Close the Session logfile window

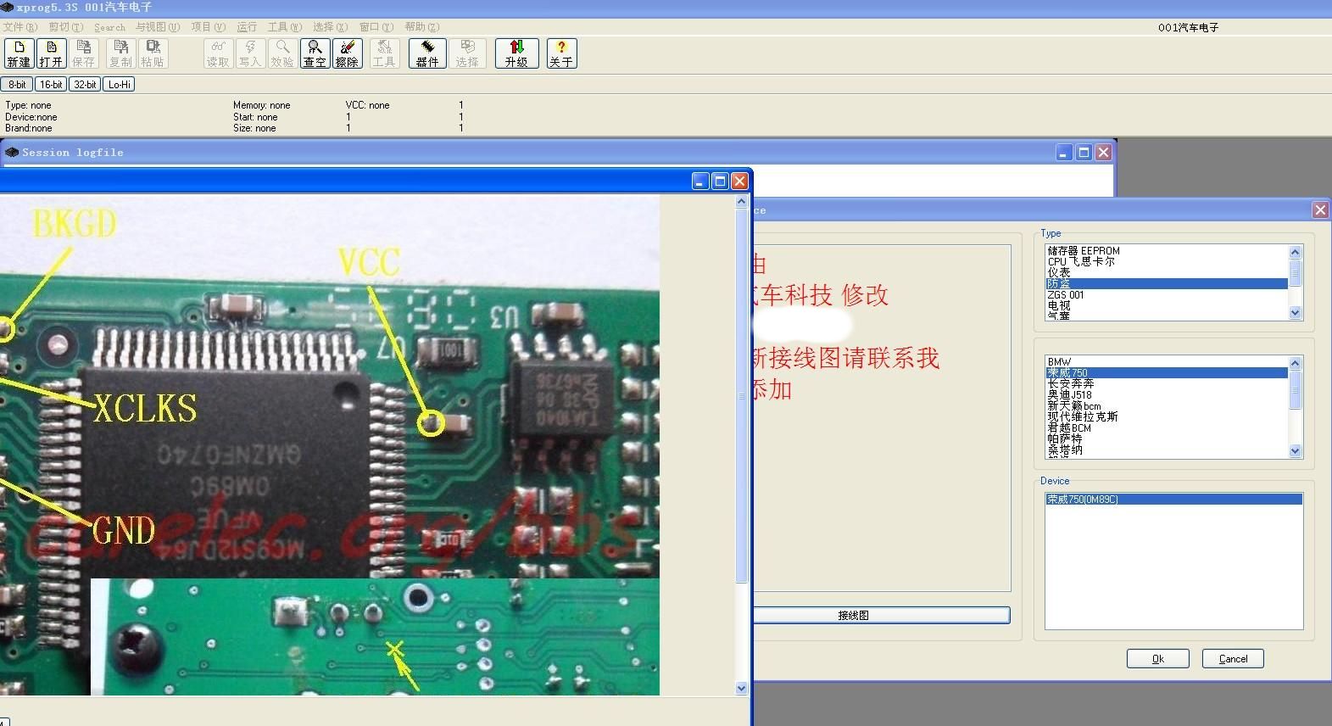[1103, 153]
